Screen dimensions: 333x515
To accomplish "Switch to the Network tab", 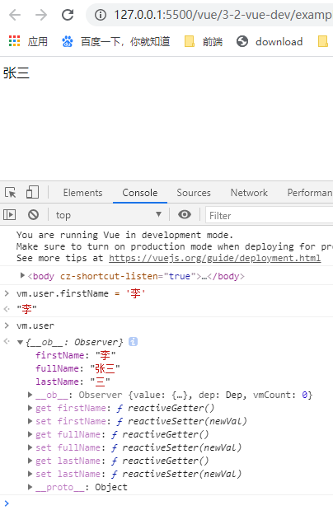I will click(249, 193).
